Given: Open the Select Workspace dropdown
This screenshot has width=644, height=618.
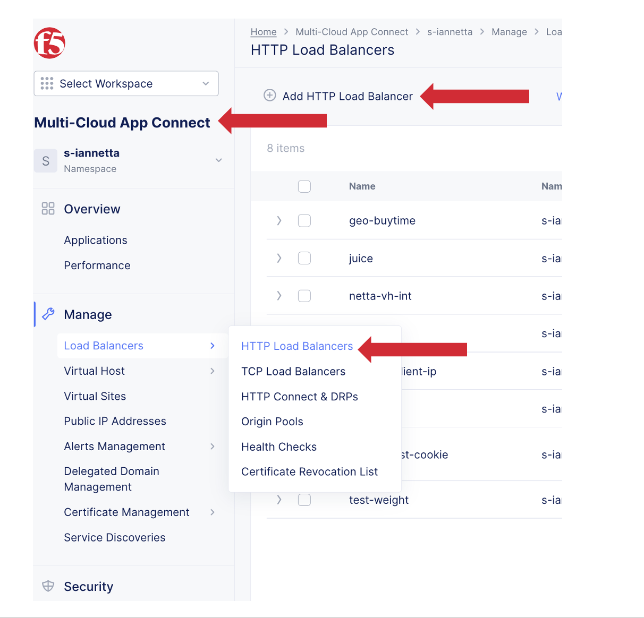Looking at the screenshot, I should [x=126, y=83].
